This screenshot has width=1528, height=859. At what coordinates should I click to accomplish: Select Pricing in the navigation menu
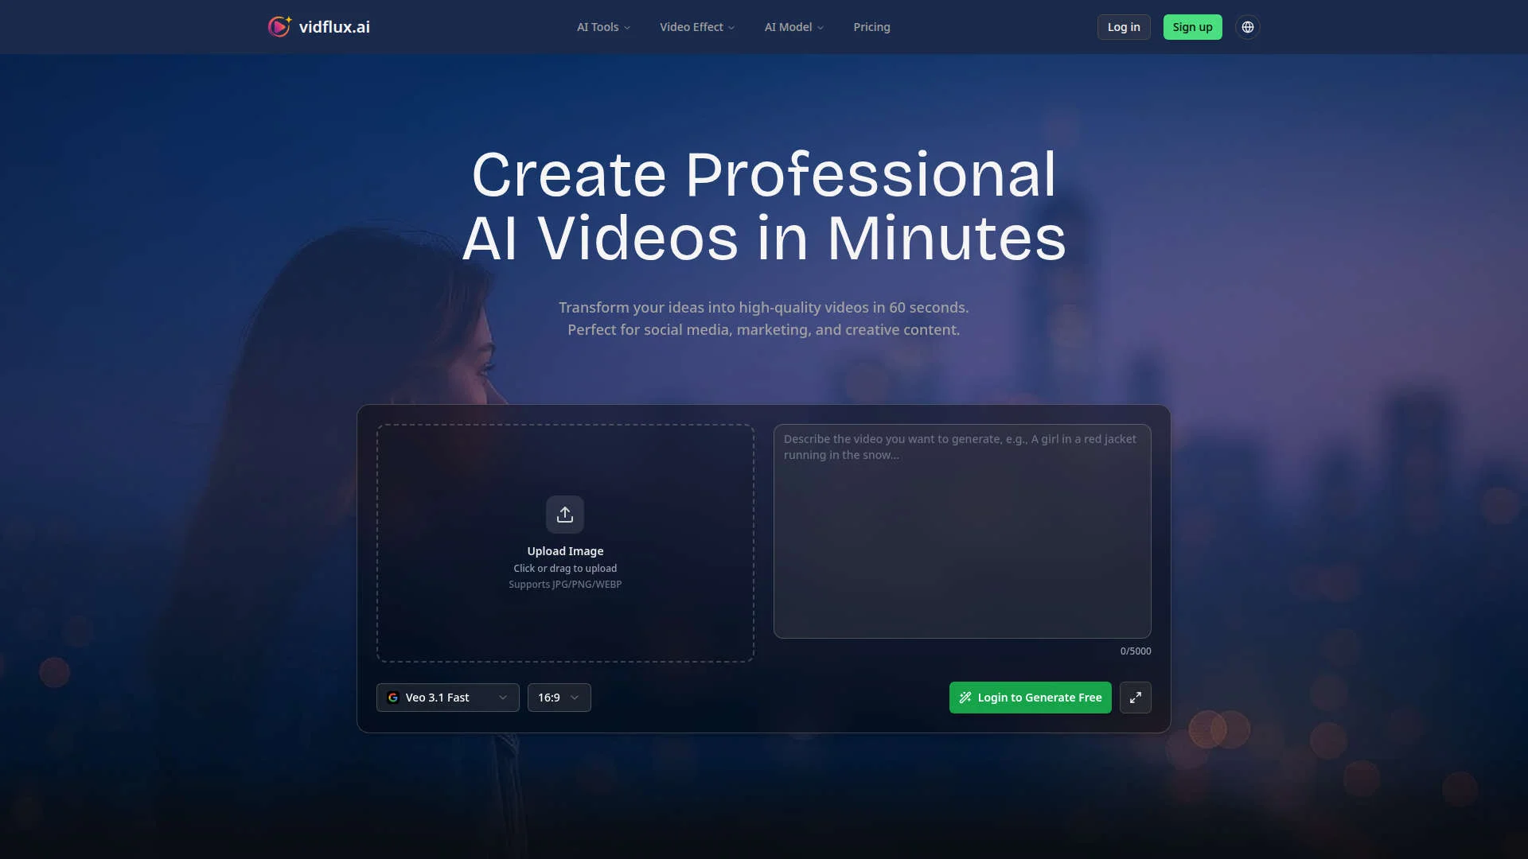tap(871, 26)
